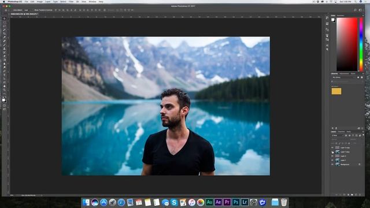Select the Dodge tool
370x208 pixels.
5,67
